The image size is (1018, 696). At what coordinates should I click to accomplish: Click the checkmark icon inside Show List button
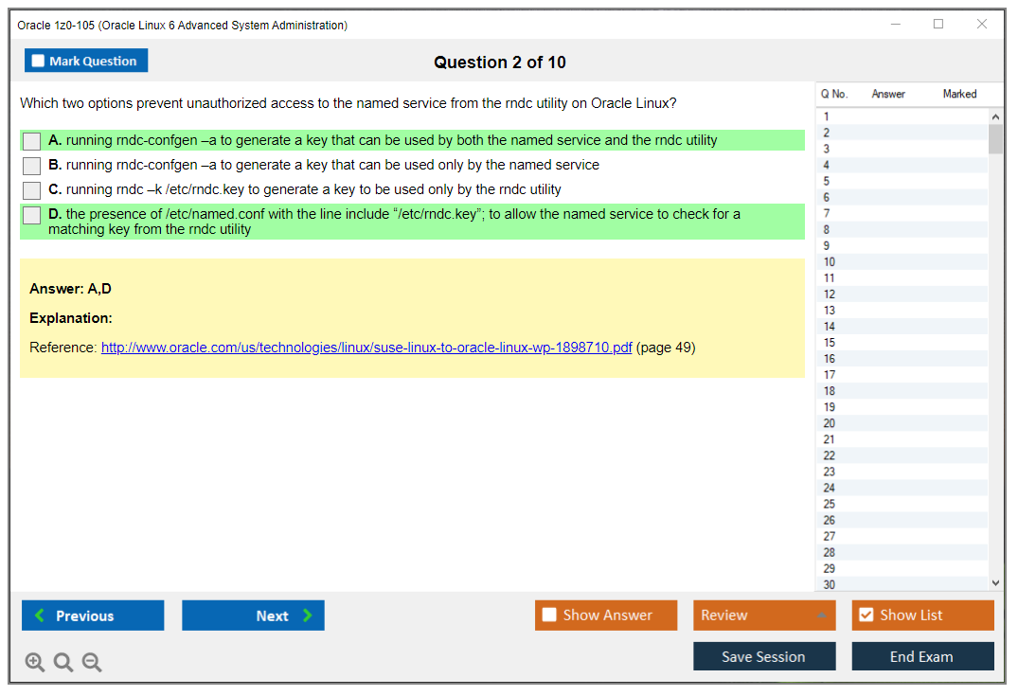[866, 615]
